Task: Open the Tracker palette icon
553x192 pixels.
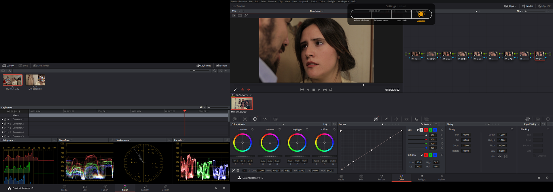Action: tap(406, 119)
